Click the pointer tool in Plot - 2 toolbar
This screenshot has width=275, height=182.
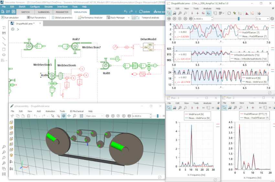pos(224,108)
